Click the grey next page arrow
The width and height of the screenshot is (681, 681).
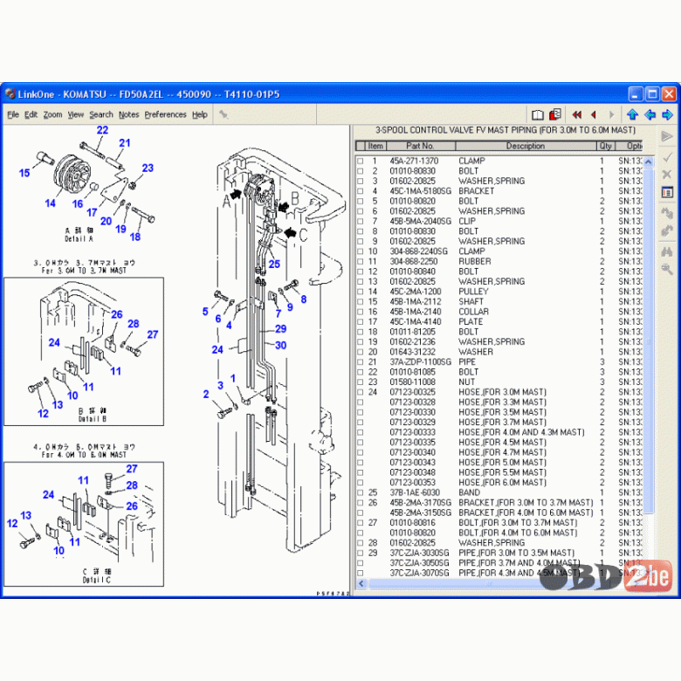point(612,114)
